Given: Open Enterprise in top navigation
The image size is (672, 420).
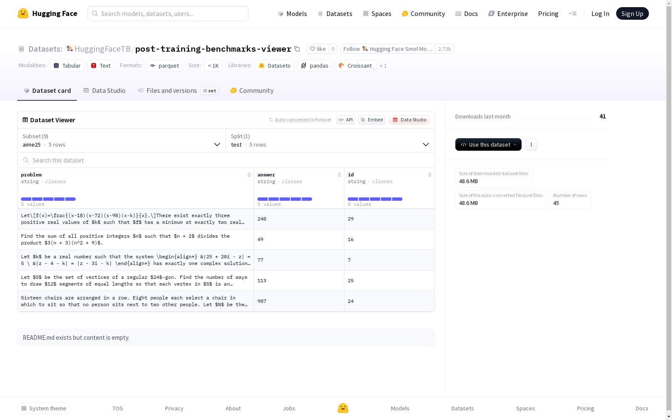Looking at the screenshot, I should tap(508, 13).
